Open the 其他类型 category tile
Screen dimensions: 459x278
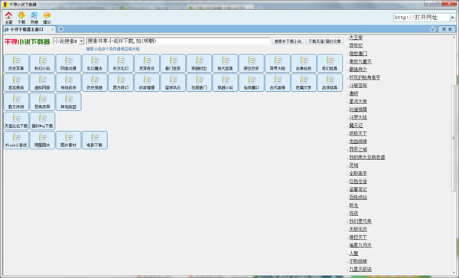coord(69,102)
